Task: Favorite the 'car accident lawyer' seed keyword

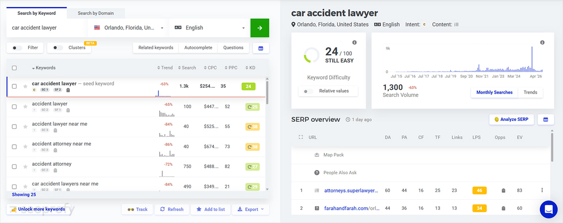Action: coord(25,87)
